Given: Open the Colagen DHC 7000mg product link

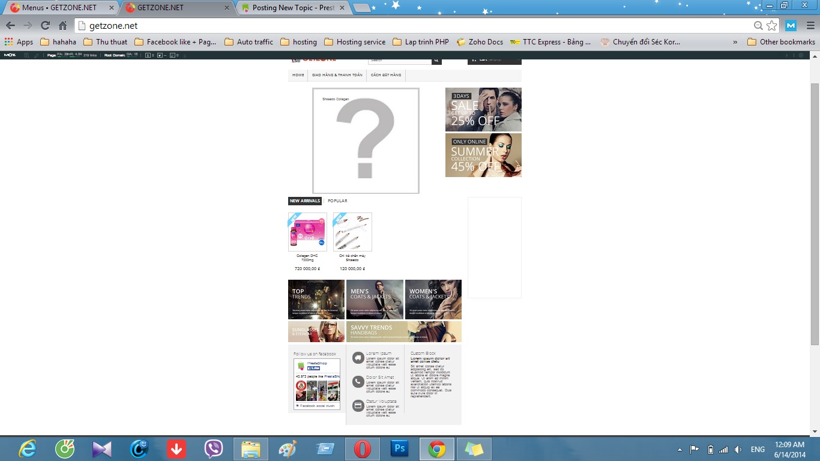Looking at the screenshot, I should coord(307,258).
